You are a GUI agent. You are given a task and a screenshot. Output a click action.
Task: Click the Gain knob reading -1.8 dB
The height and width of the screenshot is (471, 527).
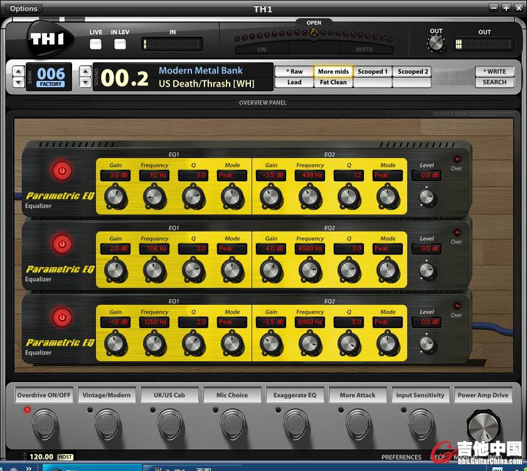pyautogui.click(x=115, y=344)
